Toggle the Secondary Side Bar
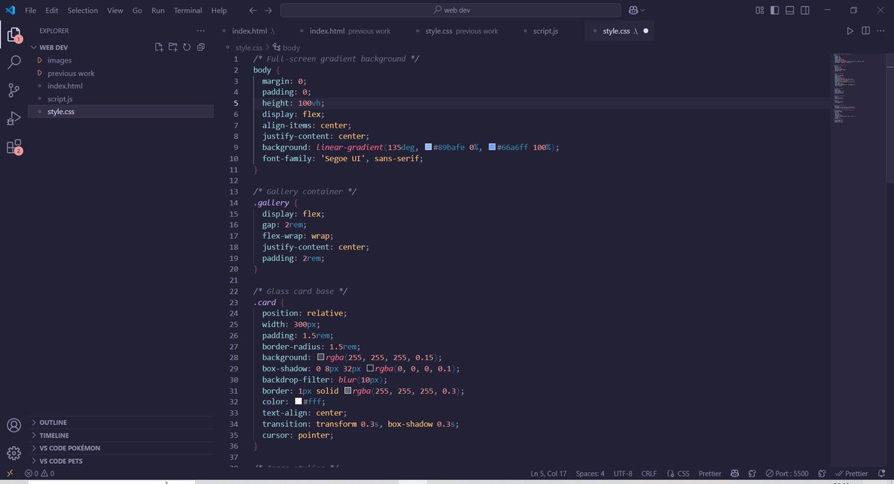The height and width of the screenshot is (484, 894). click(805, 10)
